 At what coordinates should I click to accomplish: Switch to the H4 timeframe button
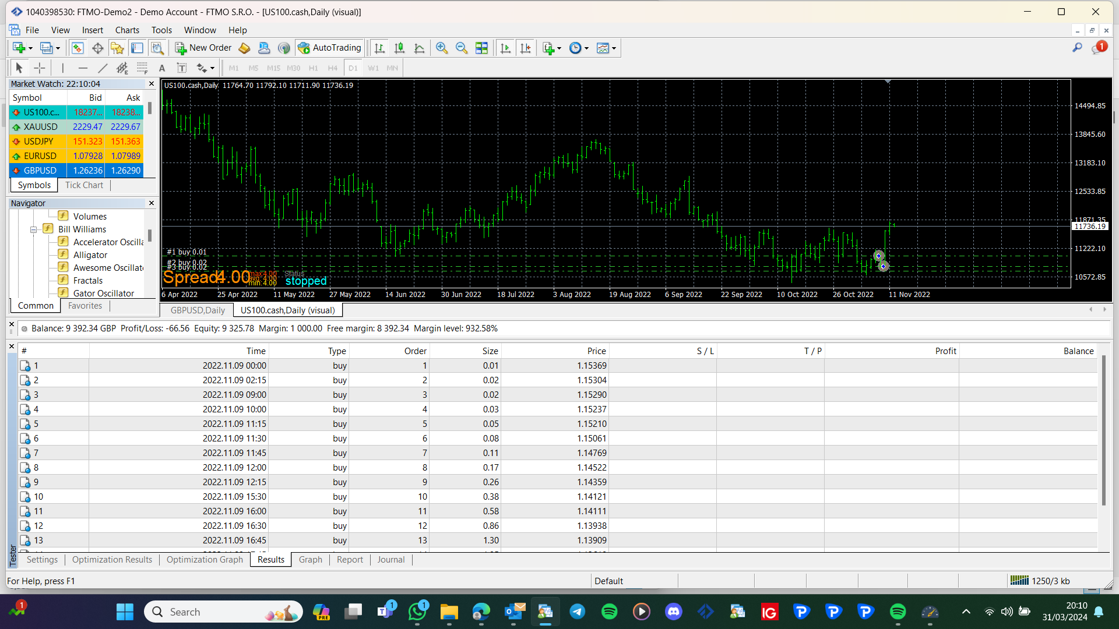pyautogui.click(x=332, y=68)
